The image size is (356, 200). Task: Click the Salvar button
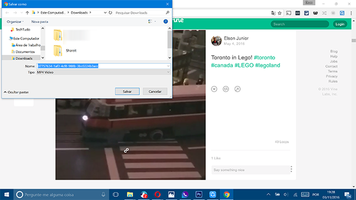[127, 91]
